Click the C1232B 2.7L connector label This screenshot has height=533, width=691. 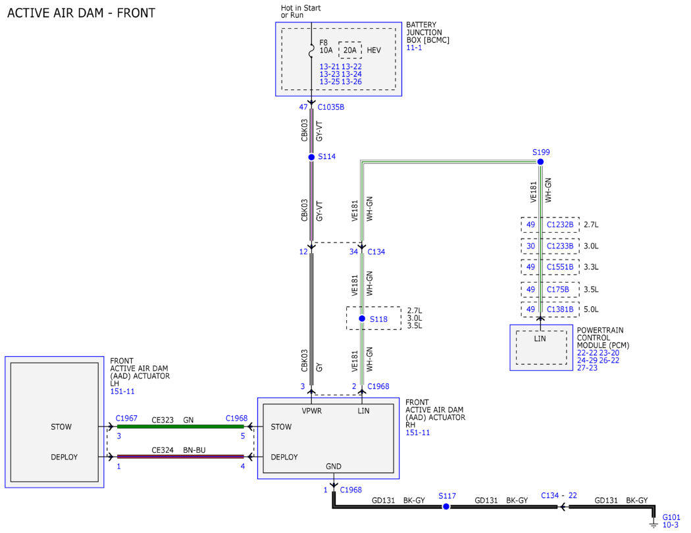pos(559,225)
